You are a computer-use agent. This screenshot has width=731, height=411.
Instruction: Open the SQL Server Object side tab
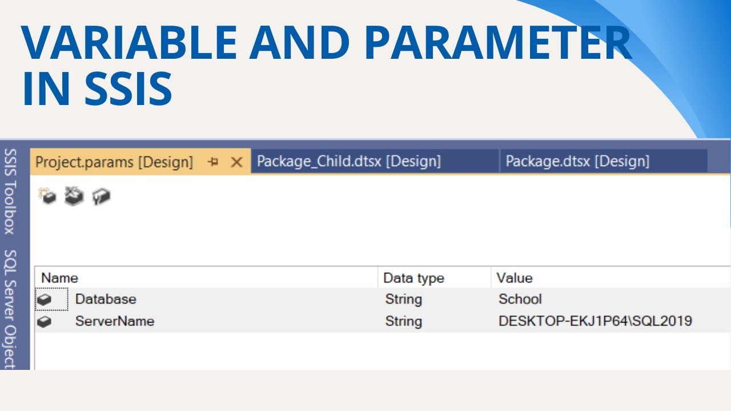(10, 309)
